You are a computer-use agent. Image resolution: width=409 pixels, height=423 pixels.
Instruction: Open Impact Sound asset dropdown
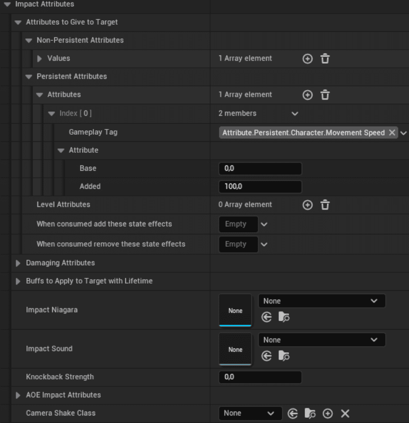click(x=322, y=340)
